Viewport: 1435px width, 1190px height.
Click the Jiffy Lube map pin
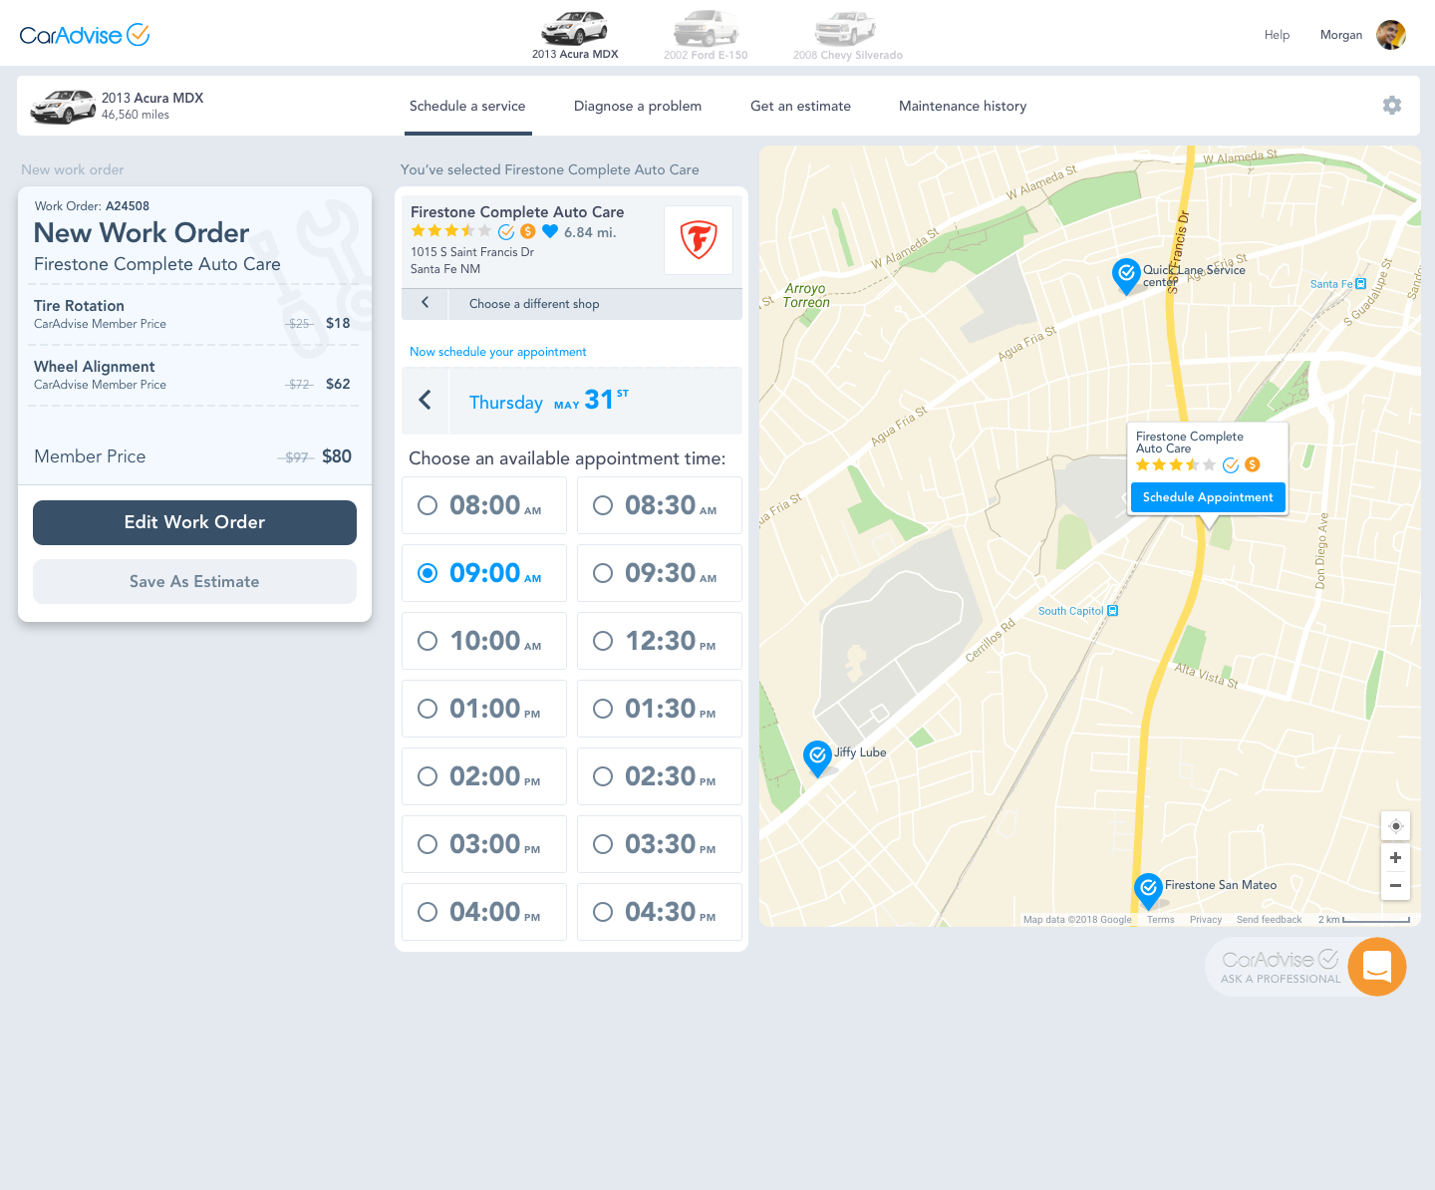tap(818, 757)
